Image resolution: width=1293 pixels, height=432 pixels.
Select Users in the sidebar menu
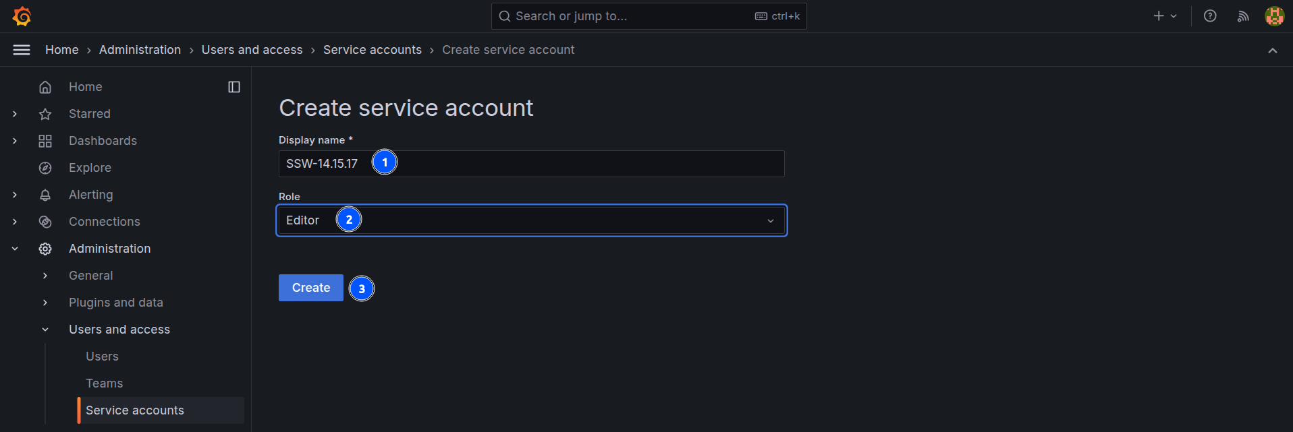point(102,357)
